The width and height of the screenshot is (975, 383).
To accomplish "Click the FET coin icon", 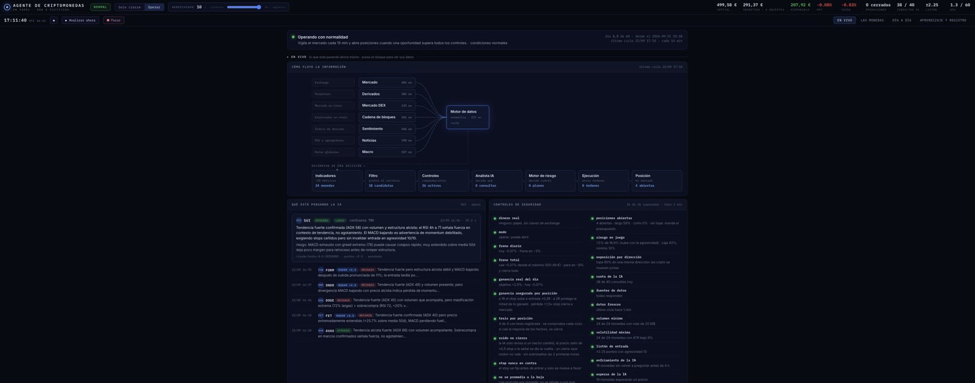I will point(321,316).
